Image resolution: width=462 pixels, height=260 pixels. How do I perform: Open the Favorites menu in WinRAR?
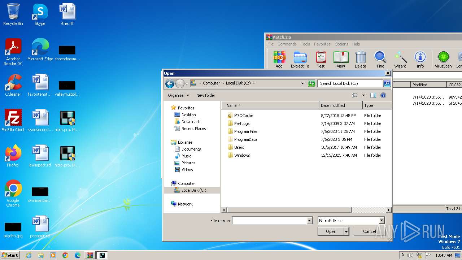click(x=322, y=44)
